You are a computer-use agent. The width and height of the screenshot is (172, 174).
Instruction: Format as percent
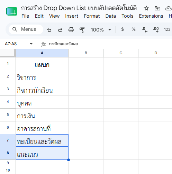(x=134, y=29)
